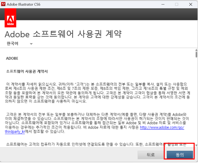Screen dimensions: 198x163
Task: Click the 'Adobe Illustrator CS6' title bar text
Action: [x=24, y=5]
